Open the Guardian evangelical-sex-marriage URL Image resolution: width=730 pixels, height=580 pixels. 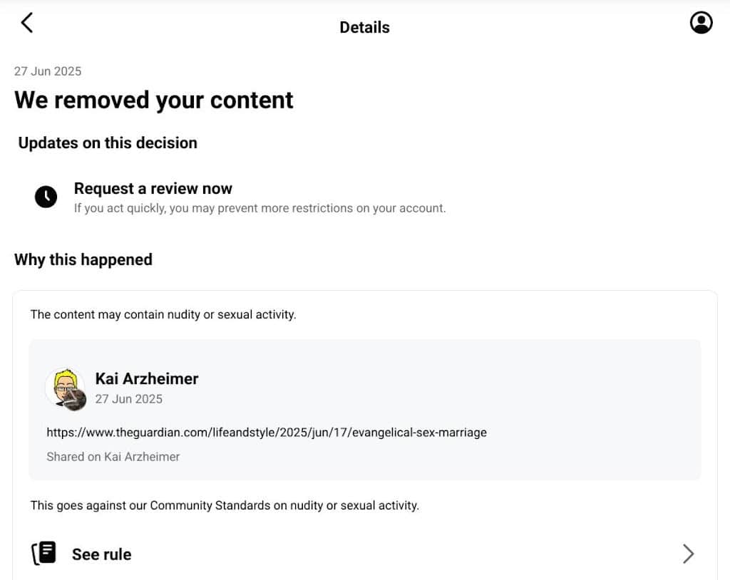click(x=267, y=433)
